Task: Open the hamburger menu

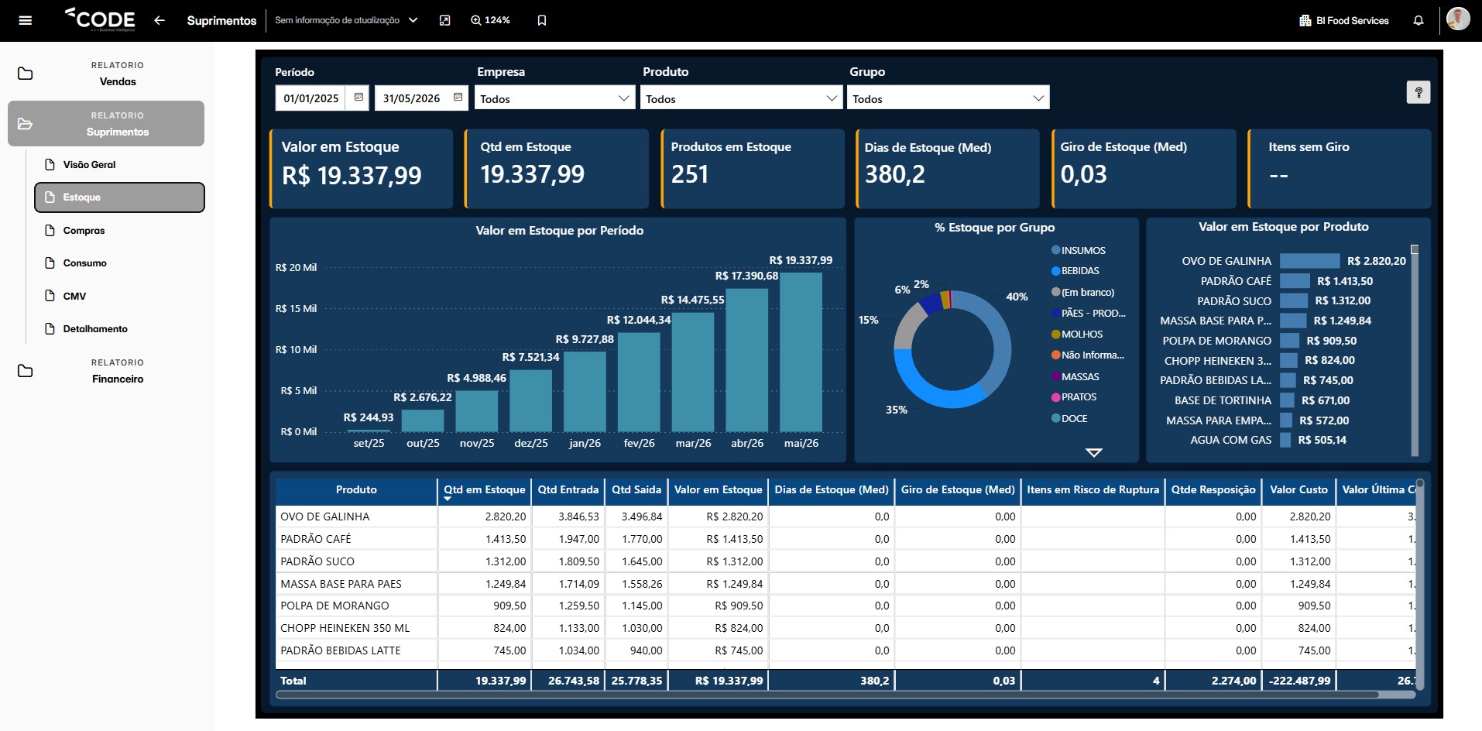Action: (x=25, y=20)
